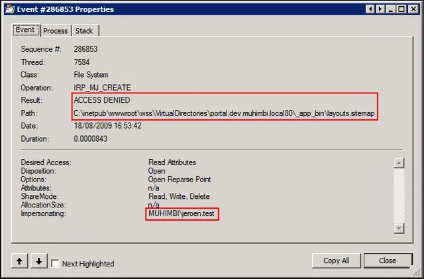Click the thread value 7584
Viewport: 424px width, 279px height.
click(81, 62)
